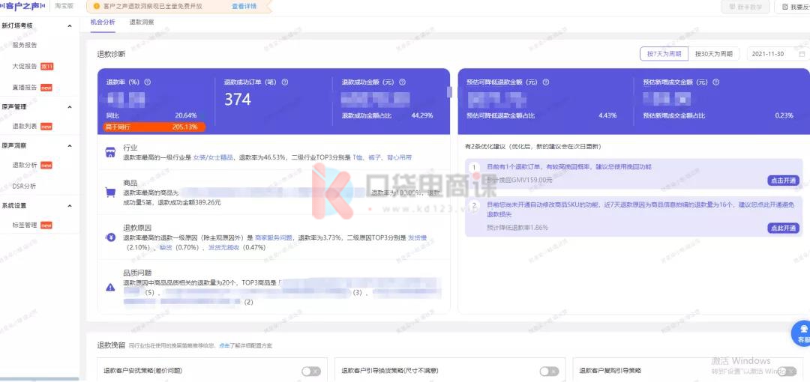Click the 双11 badge beside 大促报告
The height and width of the screenshot is (382, 810).
click(x=47, y=66)
